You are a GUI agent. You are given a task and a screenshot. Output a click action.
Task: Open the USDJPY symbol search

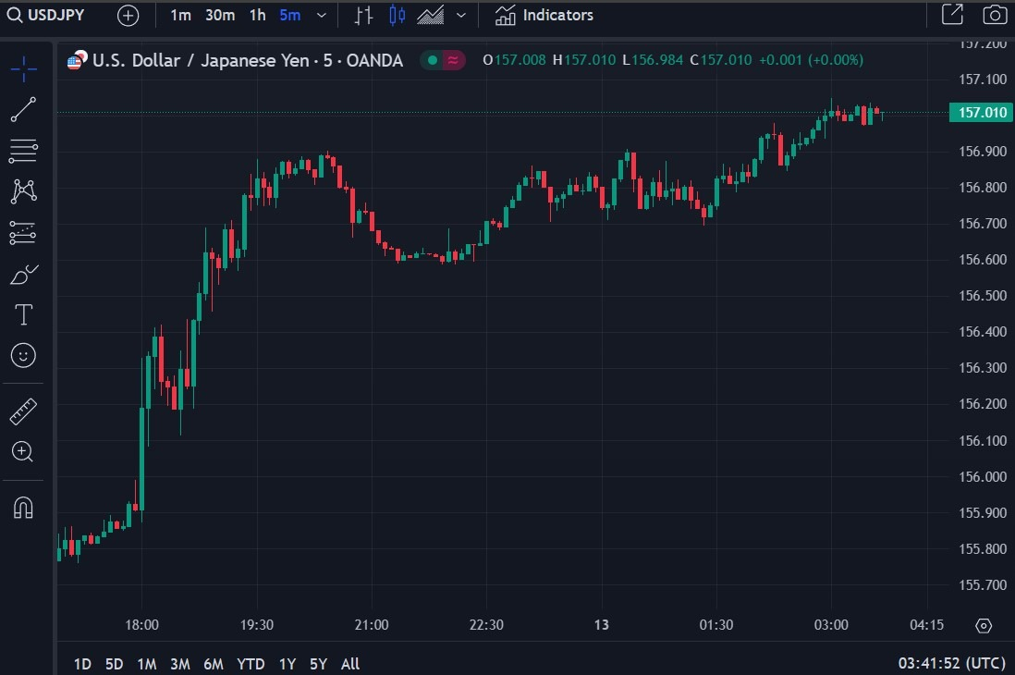tap(45, 15)
